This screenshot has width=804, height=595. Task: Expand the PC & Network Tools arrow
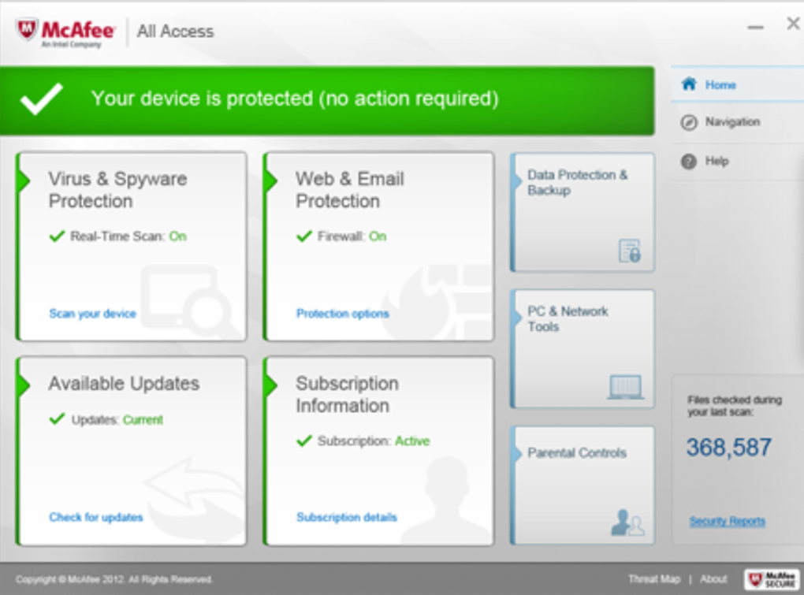point(517,318)
